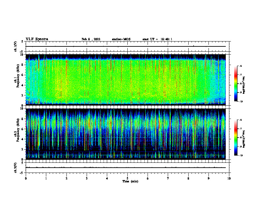The height and width of the screenshot is (200, 258).
Task: Click the "-6" label on ch.2 colorbar
Action: 240,120
